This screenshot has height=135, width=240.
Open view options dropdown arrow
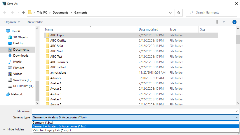tap(224, 22)
